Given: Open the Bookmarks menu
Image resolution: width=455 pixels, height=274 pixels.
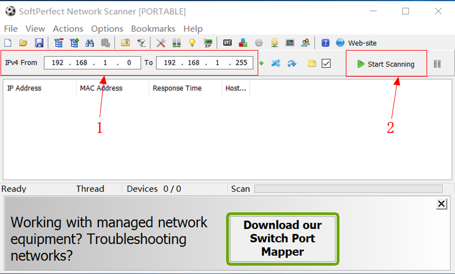Looking at the screenshot, I should (153, 28).
